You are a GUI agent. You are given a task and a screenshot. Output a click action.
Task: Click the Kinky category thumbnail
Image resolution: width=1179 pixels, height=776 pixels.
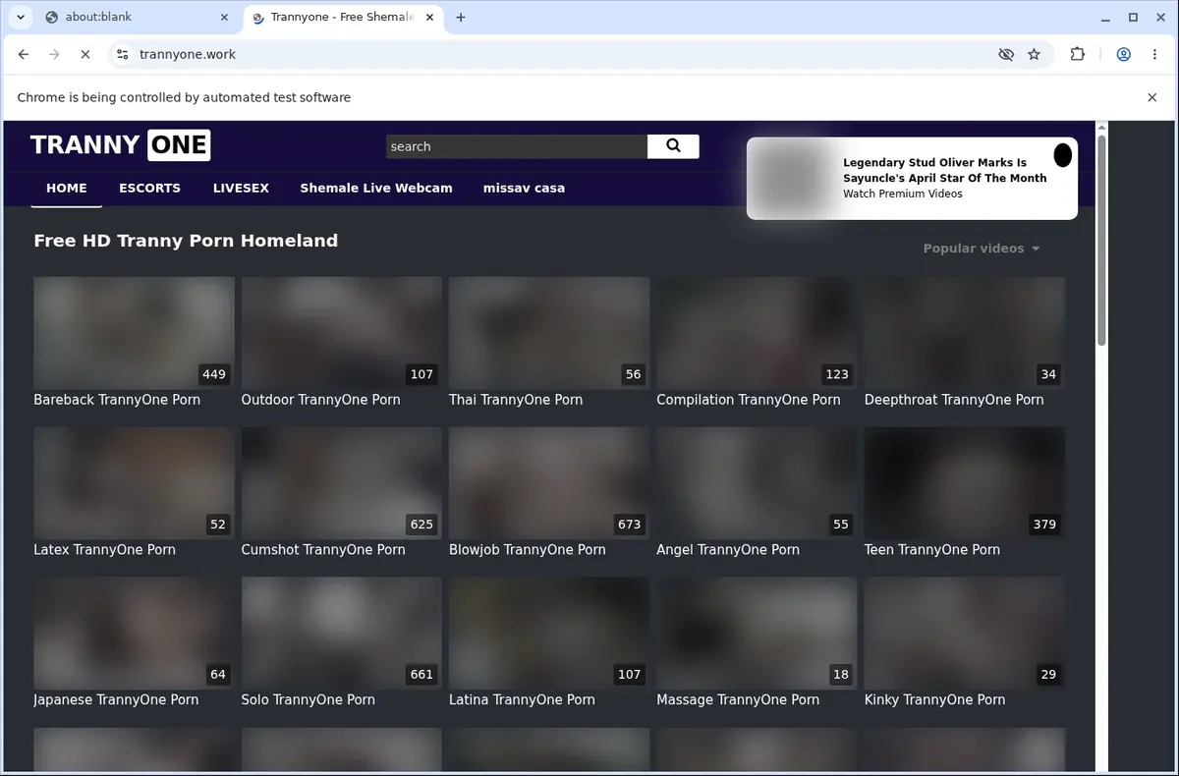pyautogui.click(x=965, y=633)
